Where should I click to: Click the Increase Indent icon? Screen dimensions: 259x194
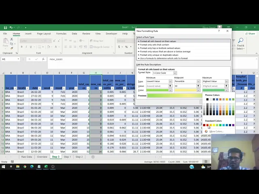pos(85,47)
